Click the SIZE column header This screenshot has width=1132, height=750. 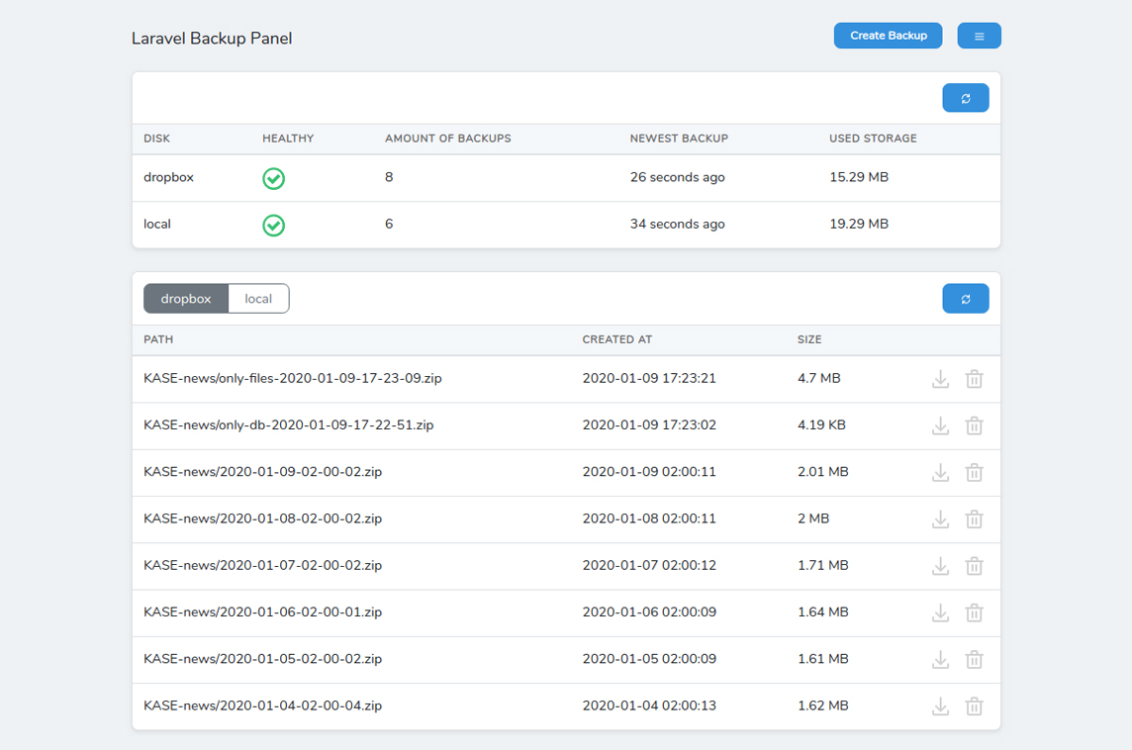[809, 339]
